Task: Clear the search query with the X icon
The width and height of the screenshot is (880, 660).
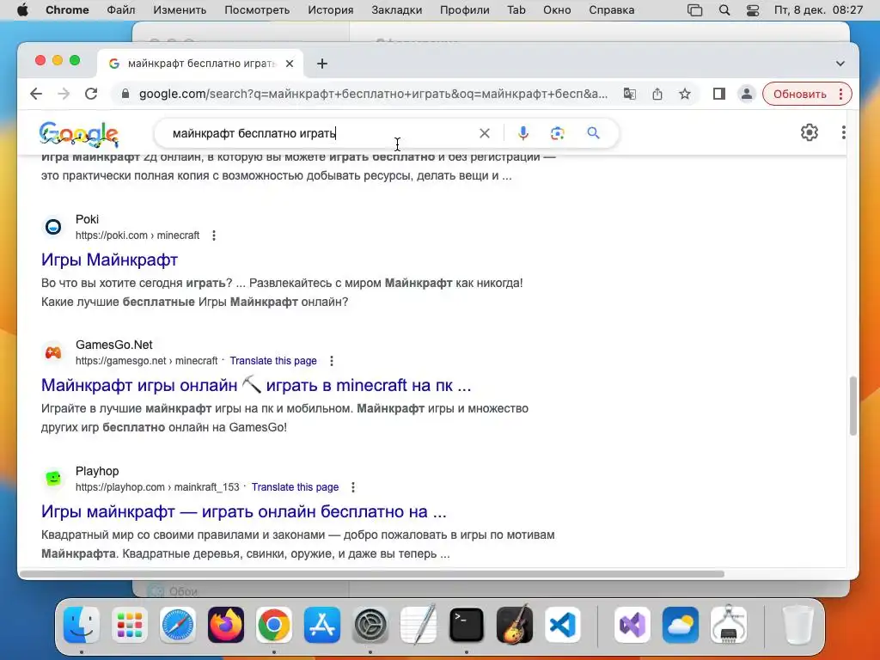Action: [485, 133]
